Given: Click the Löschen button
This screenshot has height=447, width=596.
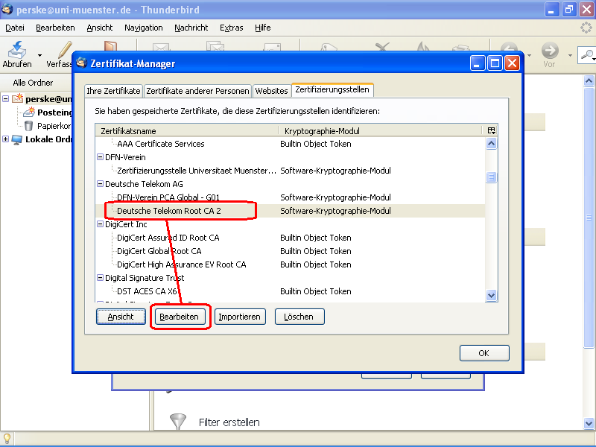Looking at the screenshot, I should [x=299, y=316].
